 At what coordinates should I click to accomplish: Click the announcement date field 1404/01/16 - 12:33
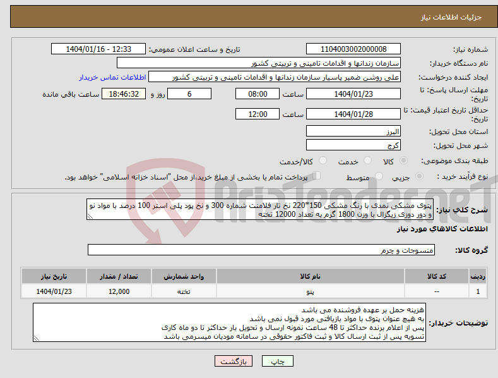pyautogui.click(x=98, y=49)
